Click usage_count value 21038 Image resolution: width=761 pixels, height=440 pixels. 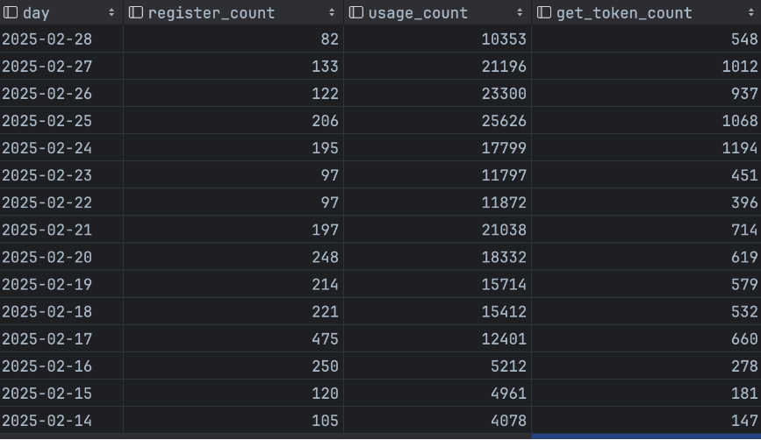[504, 230]
